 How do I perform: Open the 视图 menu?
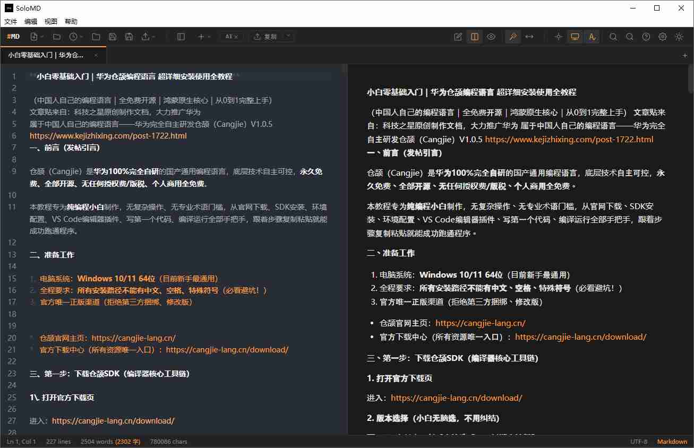coord(51,21)
